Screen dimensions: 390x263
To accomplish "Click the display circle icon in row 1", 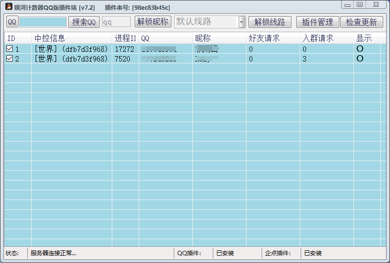I will tap(360, 49).
